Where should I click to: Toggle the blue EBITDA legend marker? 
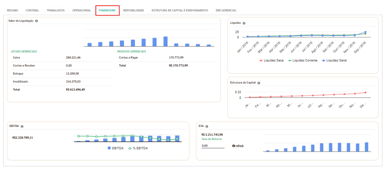click(x=109, y=148)
